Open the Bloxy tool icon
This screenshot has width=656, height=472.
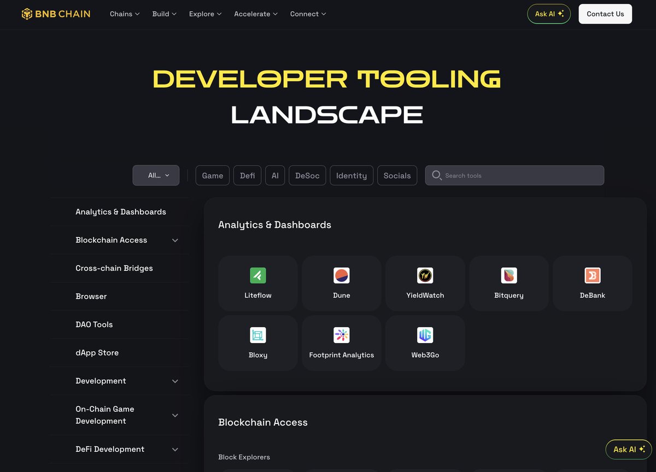258,335
